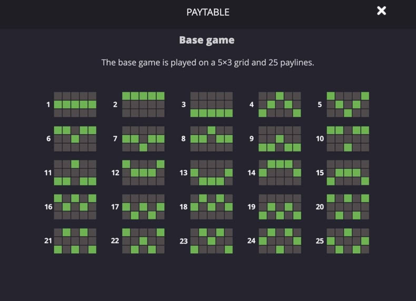Pick the payline 10 pattern grid
This screenshot has height=301, width=416.
pyautogui.click(x=348, y=139)
